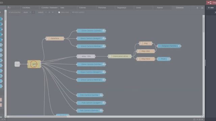This screenshot has height=121, width=216.
Task: Click the canvas vertical scrollbar
Action: coord(204,65)
